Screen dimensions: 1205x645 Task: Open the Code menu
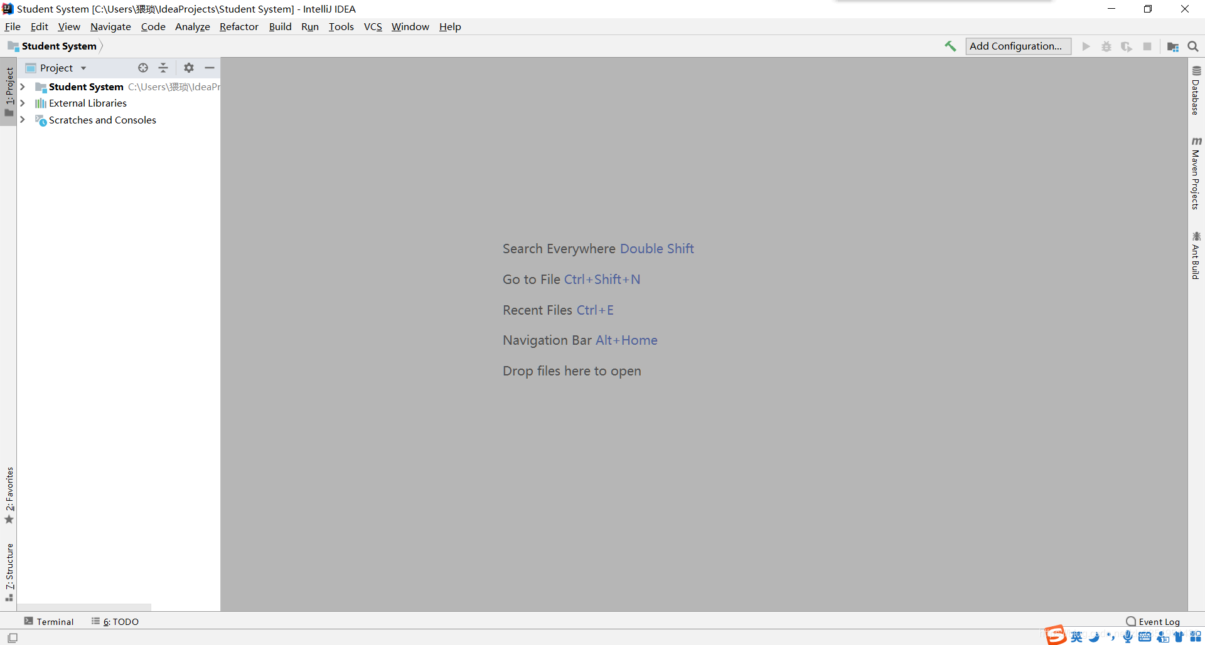coord(153,26)
